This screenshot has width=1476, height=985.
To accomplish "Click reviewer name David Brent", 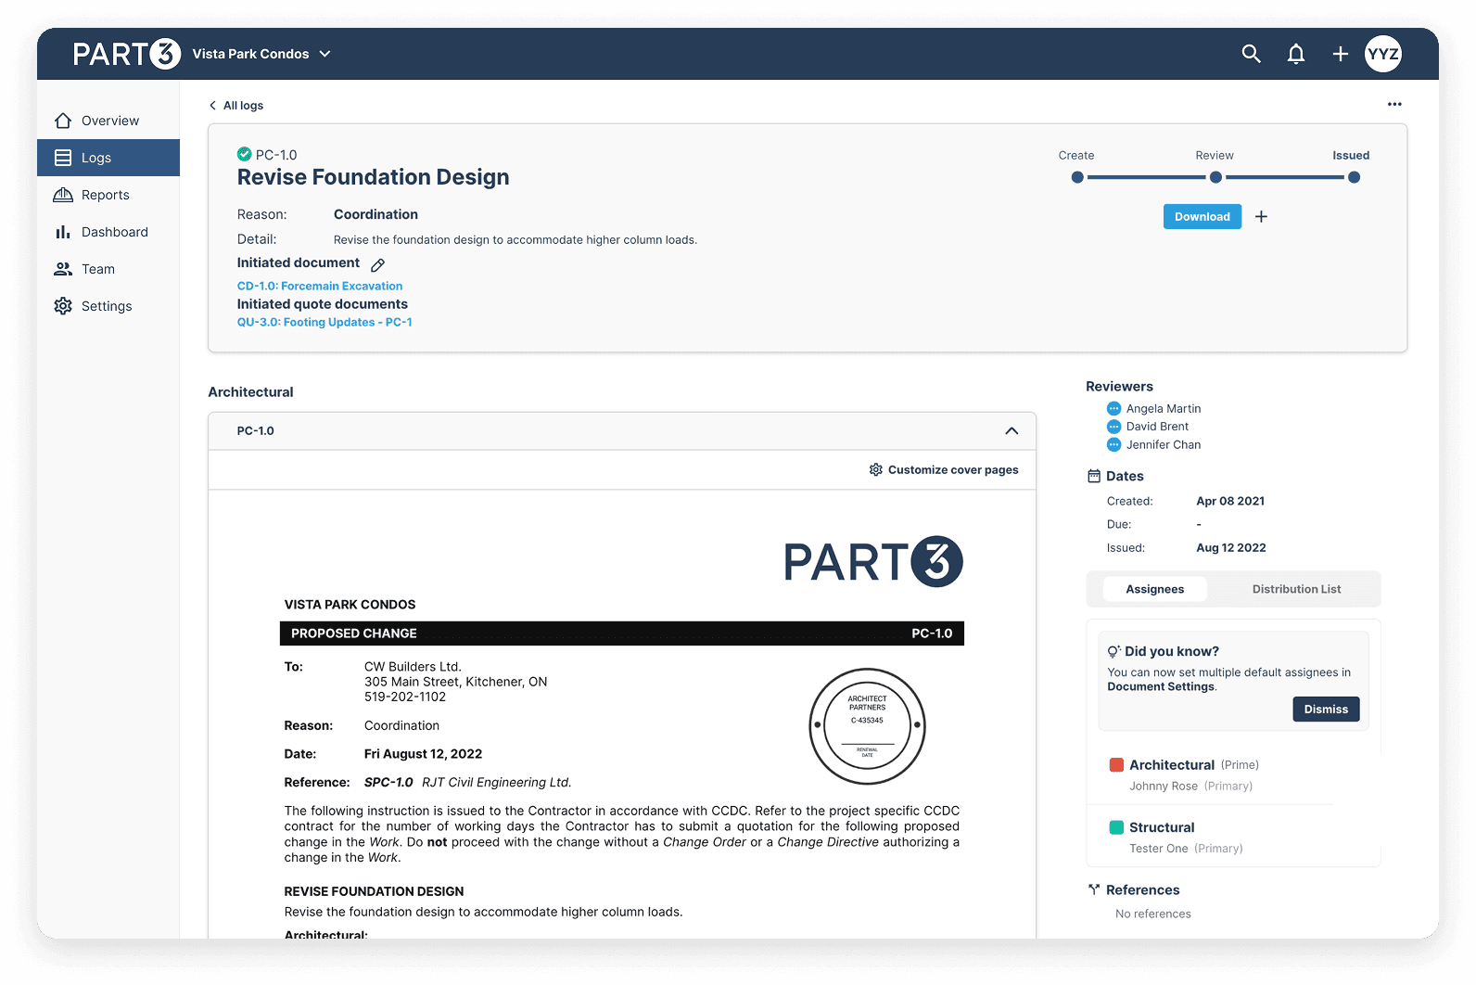I will [x=1157, y=427].
